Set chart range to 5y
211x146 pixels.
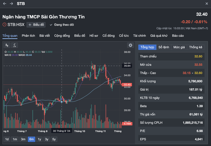point(54,139)
